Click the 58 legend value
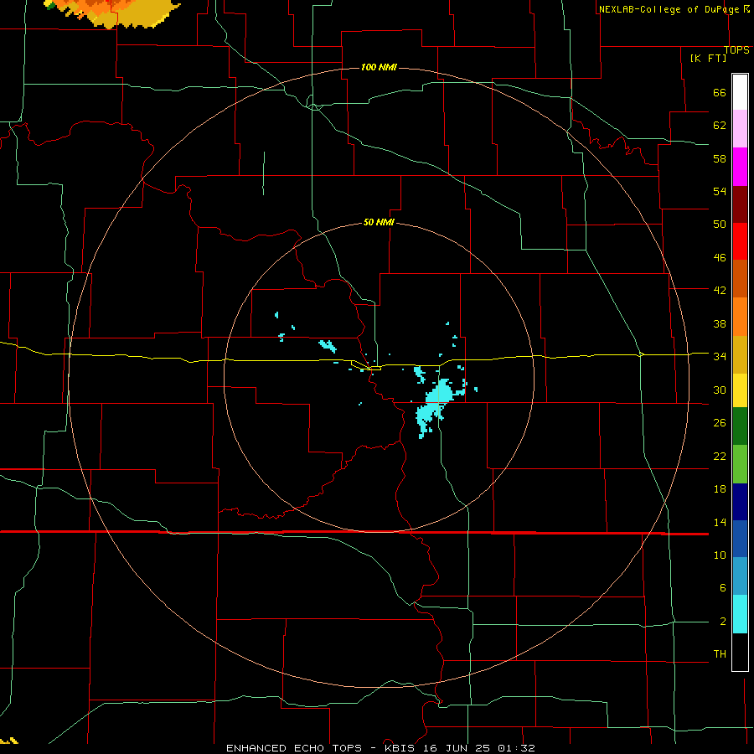Viewport: 754px width, 754px height. coord(720,158)
